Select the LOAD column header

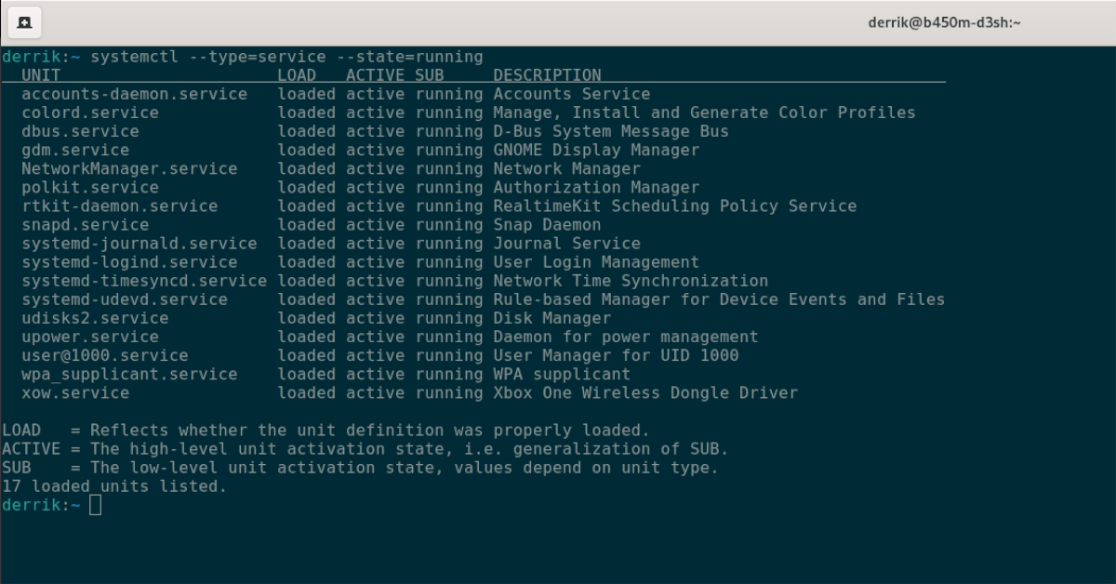pos(297,75)
